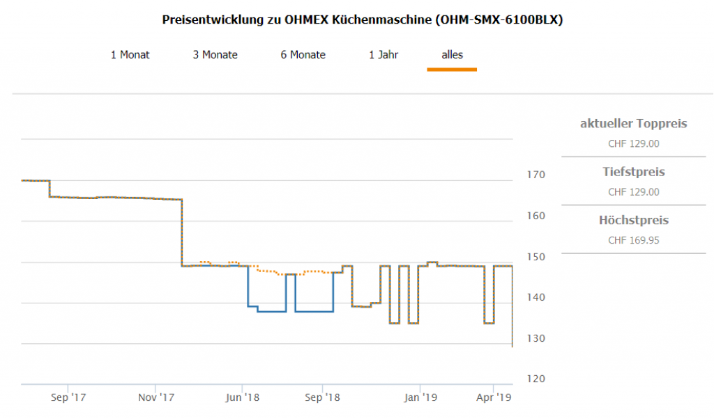Click the 170 y-axis price label

535,175
